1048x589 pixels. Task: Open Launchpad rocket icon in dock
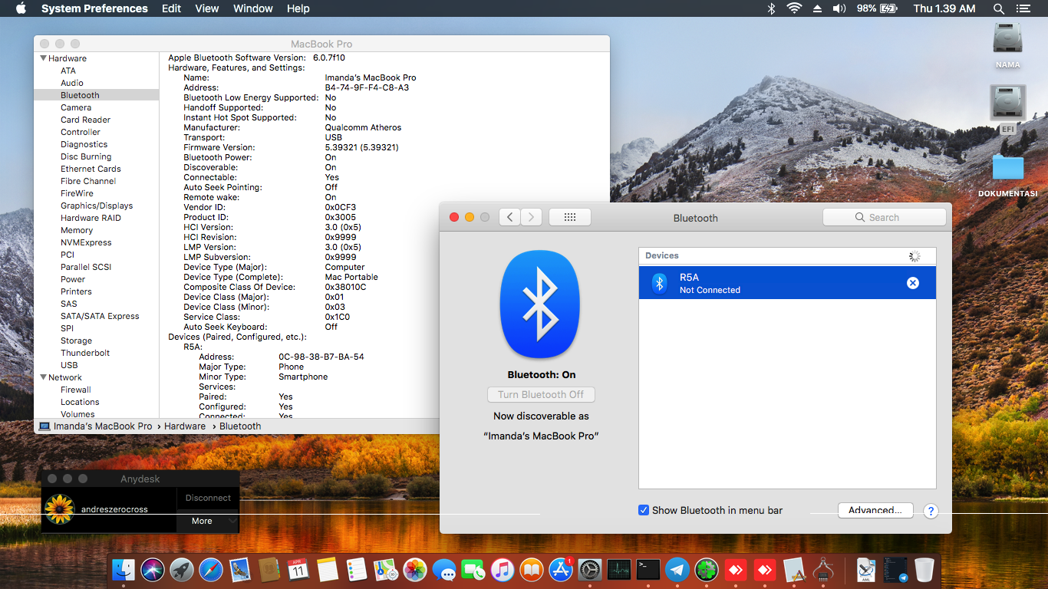pos(182,569)
